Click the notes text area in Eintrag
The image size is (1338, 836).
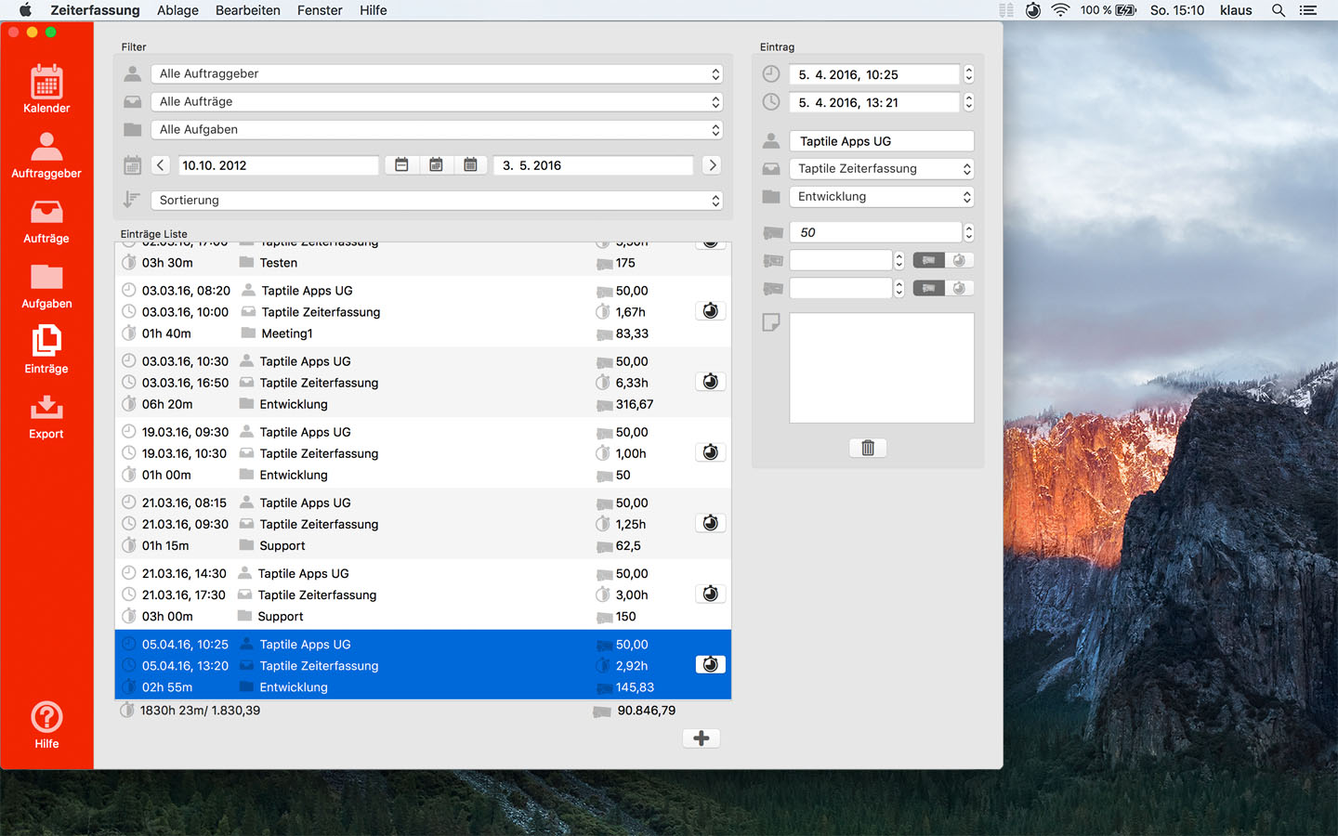[x=882, y=368]
